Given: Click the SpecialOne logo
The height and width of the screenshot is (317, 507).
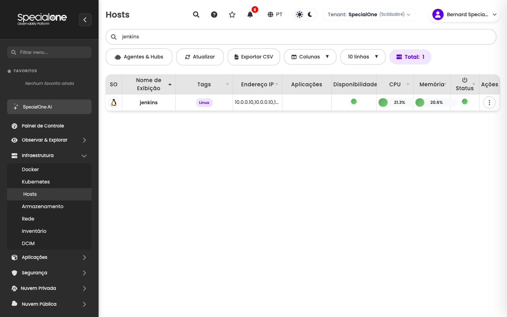Looking at the screenshot, I should click(42, 19).
